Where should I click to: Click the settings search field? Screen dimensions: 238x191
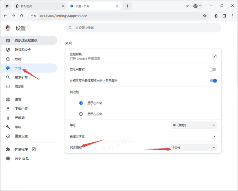coord(143,28)
